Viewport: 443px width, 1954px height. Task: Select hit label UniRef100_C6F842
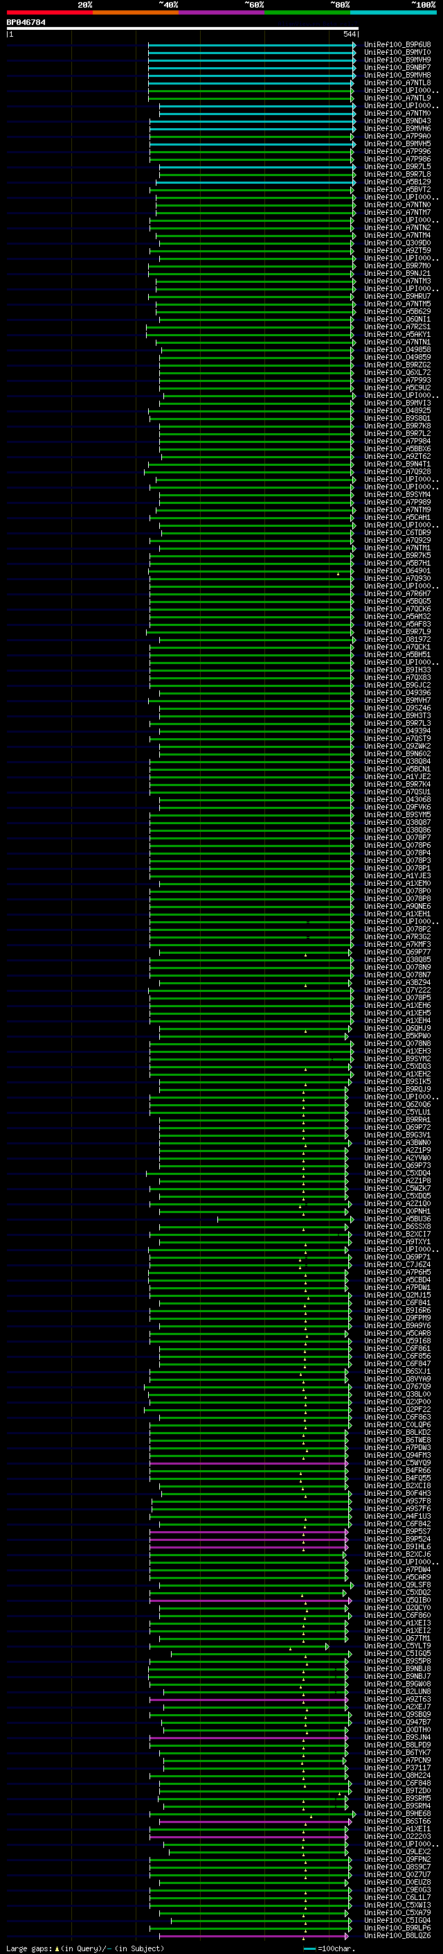click(x=397, y=1524)
